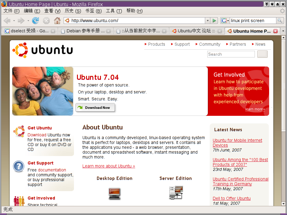This screenshot has width=287, height=215.
Task: Expand the Community navigation menu
Action: point(208,44)
